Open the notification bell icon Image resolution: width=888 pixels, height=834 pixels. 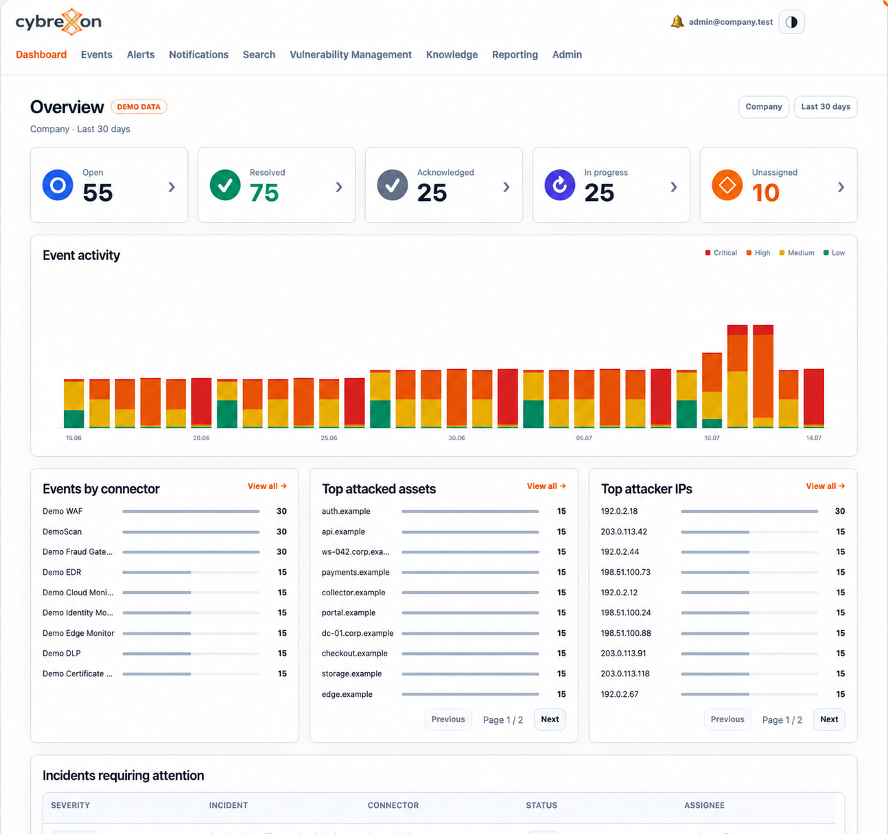coord(677,22)
